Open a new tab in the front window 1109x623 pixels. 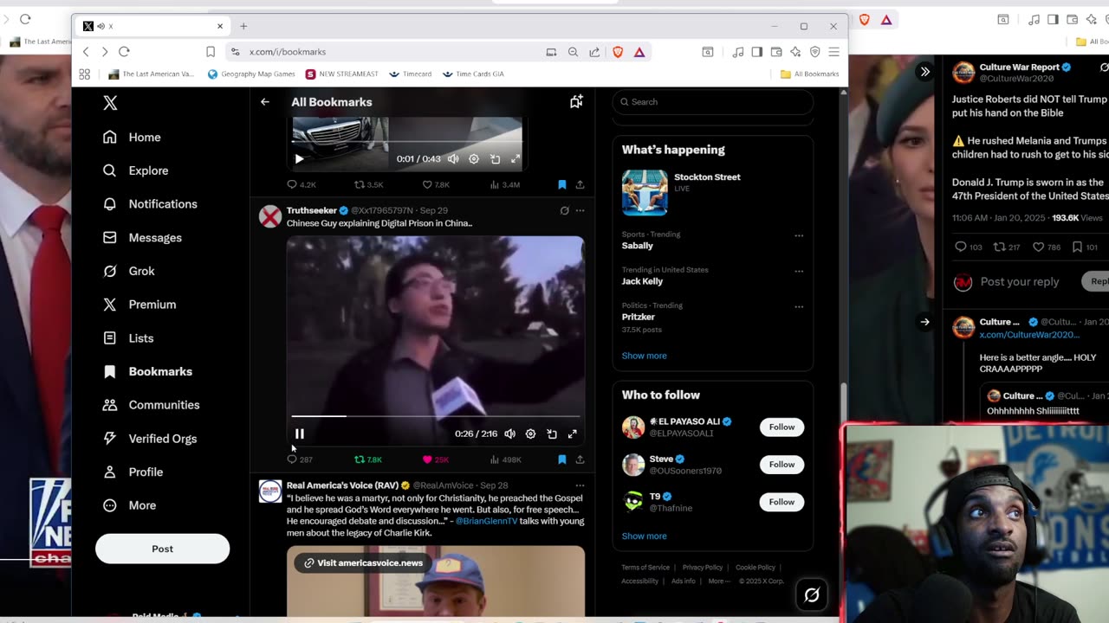[243, 27]
